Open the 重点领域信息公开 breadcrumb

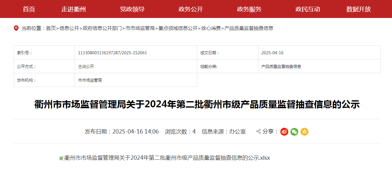tap(178, 28)
